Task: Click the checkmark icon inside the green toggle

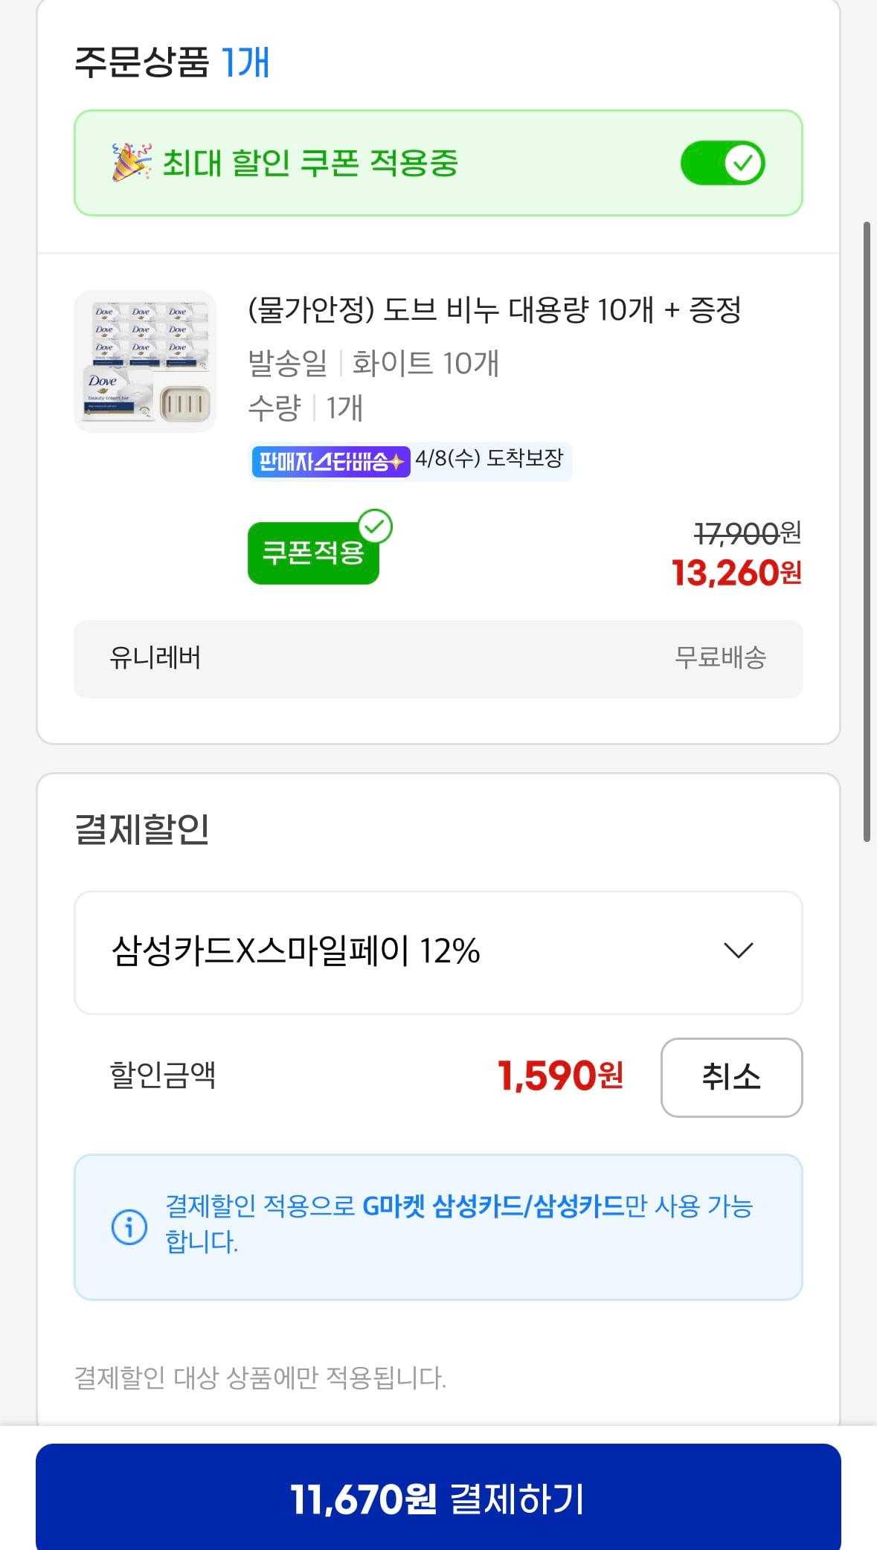Action: [744, 164]
